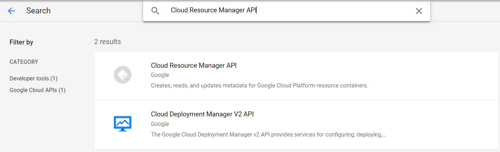
Task: Click the CATEGORY section label
Action: tap(24, 62)
